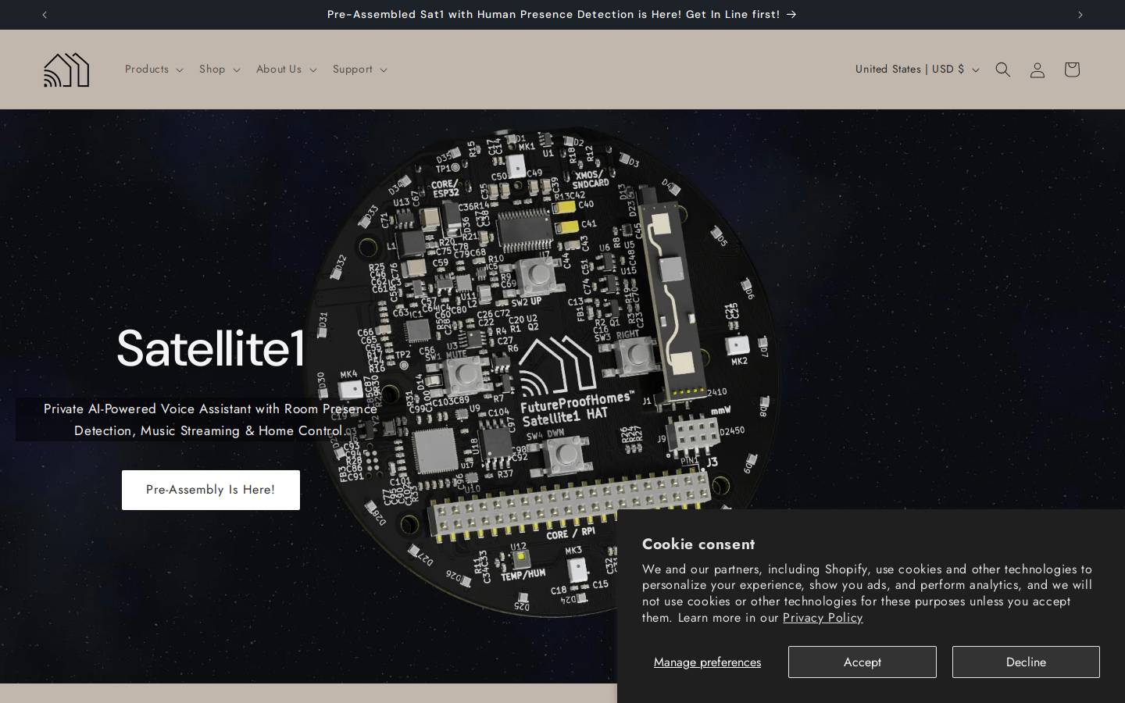Show previous announcement with left arrow
Image resolution: width=1125 pixels, height=703 pixels.
point(45,15)
